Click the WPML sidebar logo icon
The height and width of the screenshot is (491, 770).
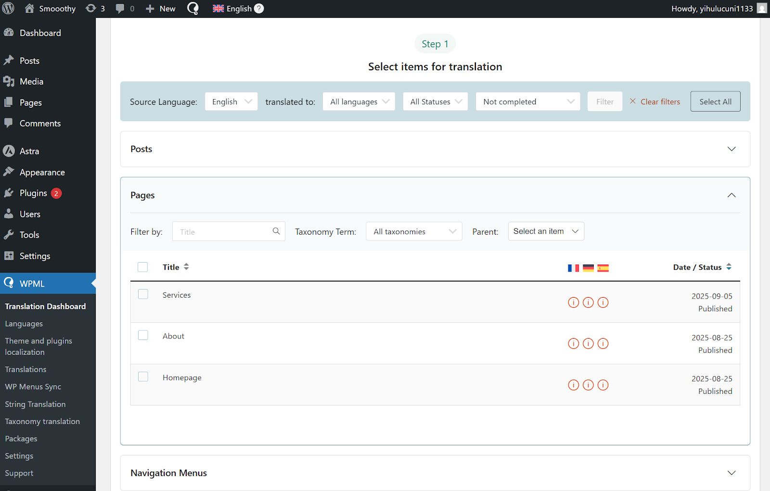(9, 283)
